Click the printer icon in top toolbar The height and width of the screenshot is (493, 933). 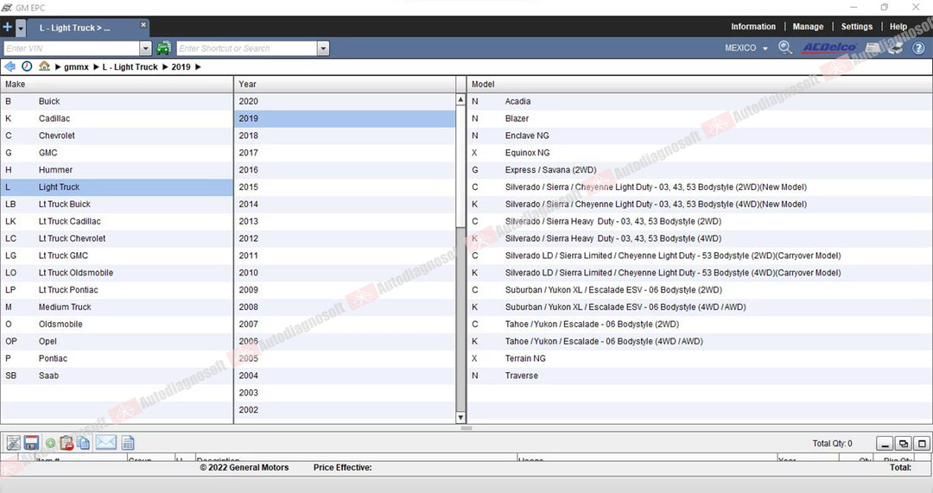[x=896, y=47]
